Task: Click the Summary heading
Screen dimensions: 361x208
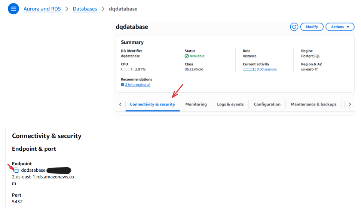Action: click(x=132, y=42)
